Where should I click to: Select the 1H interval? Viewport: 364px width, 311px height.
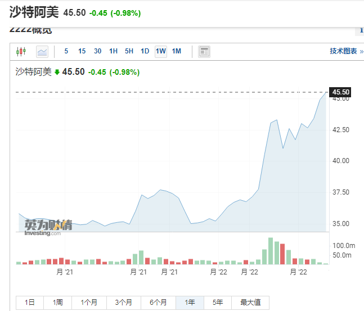(x=113, y=51)
